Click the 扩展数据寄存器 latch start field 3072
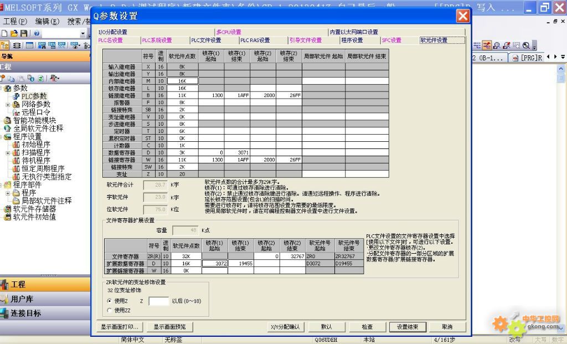 [215, 264]
